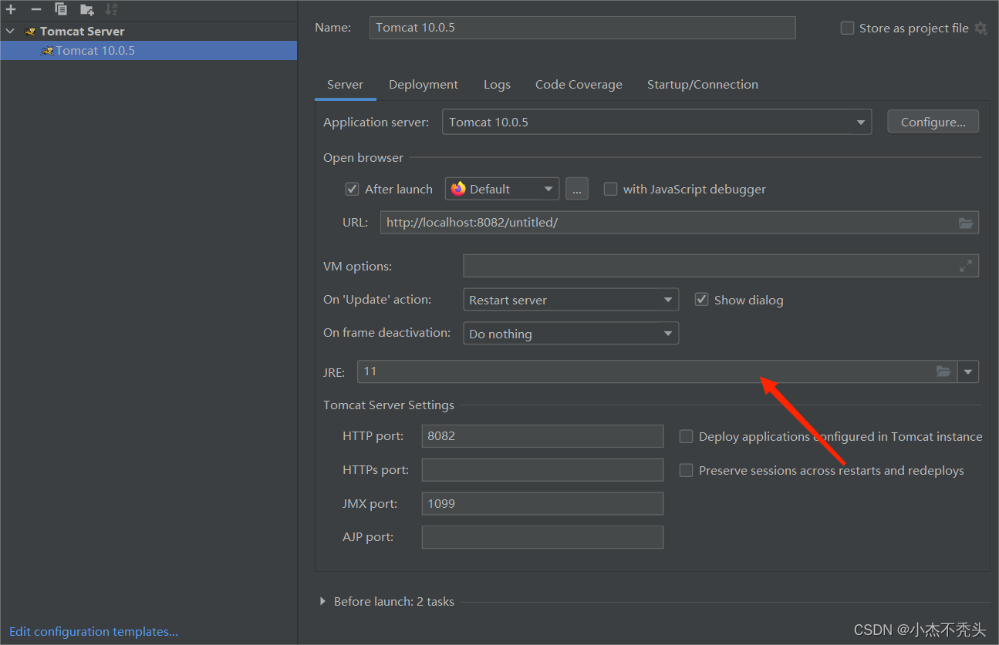Open JRE dropdown arrow

click(x=968, y=371)
